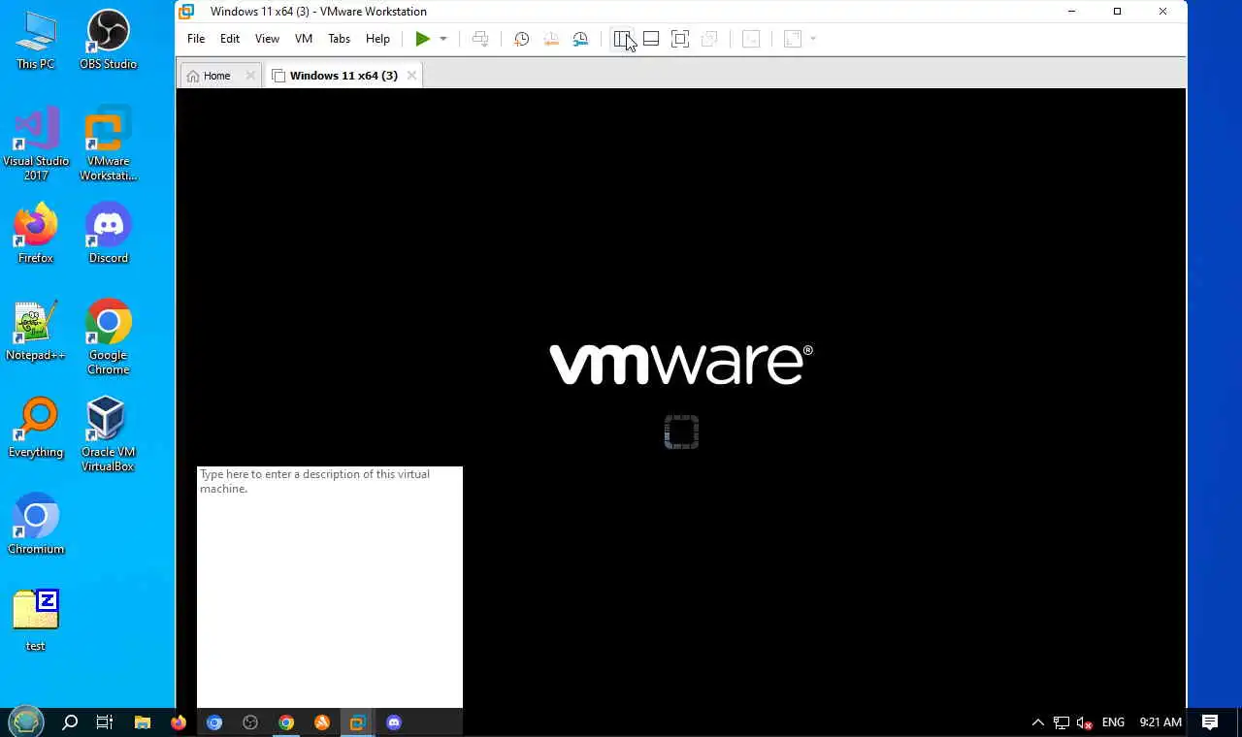Select VMware Workstation desktop shortcut
The image size is (1242, 737).
[108, 144]
